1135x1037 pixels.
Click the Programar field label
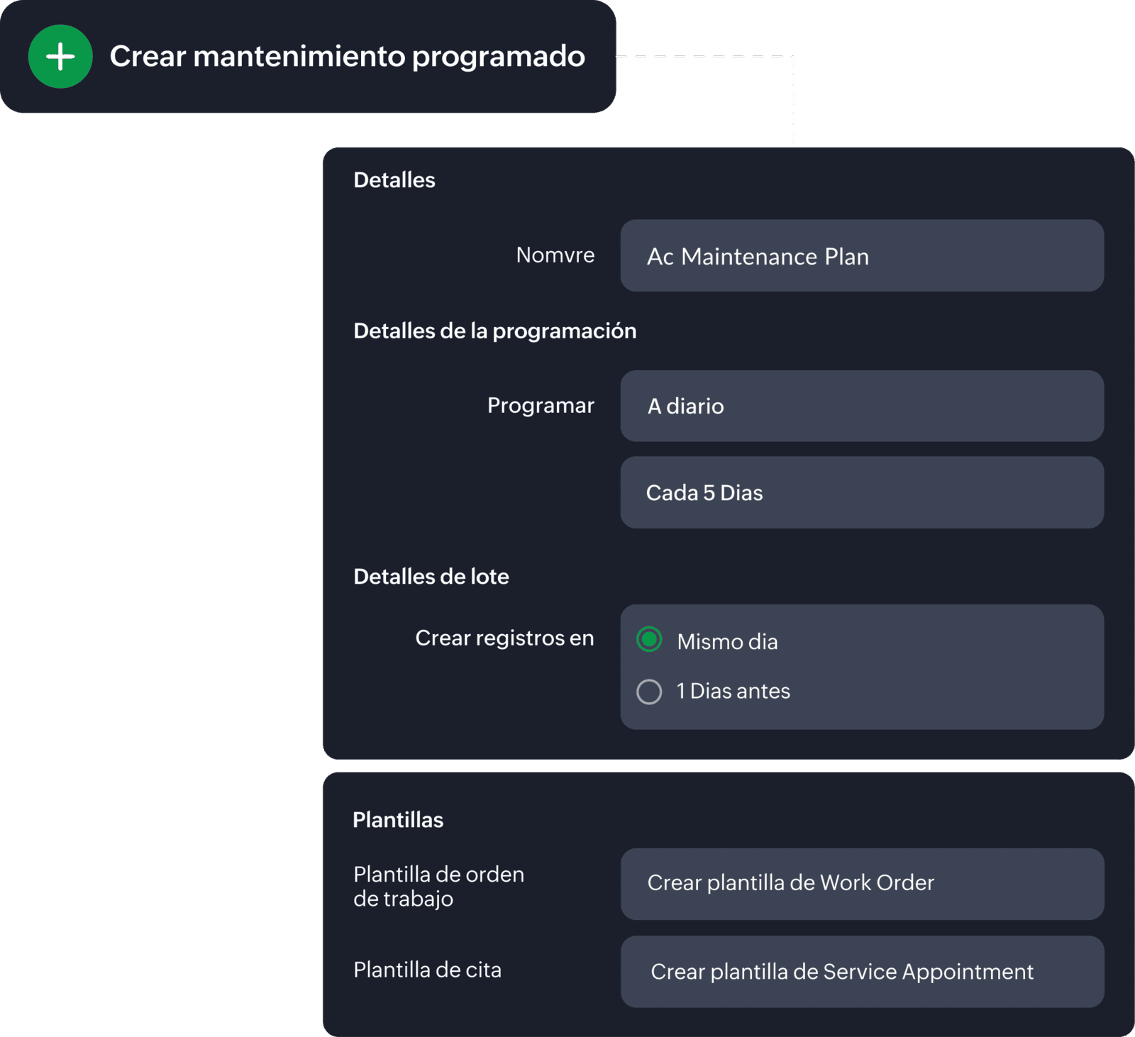pos(541,406)
